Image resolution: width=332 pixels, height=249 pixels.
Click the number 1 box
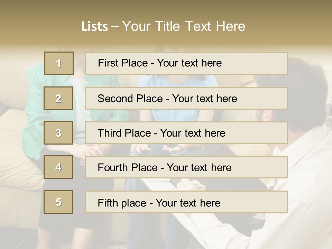click(58, 63)
